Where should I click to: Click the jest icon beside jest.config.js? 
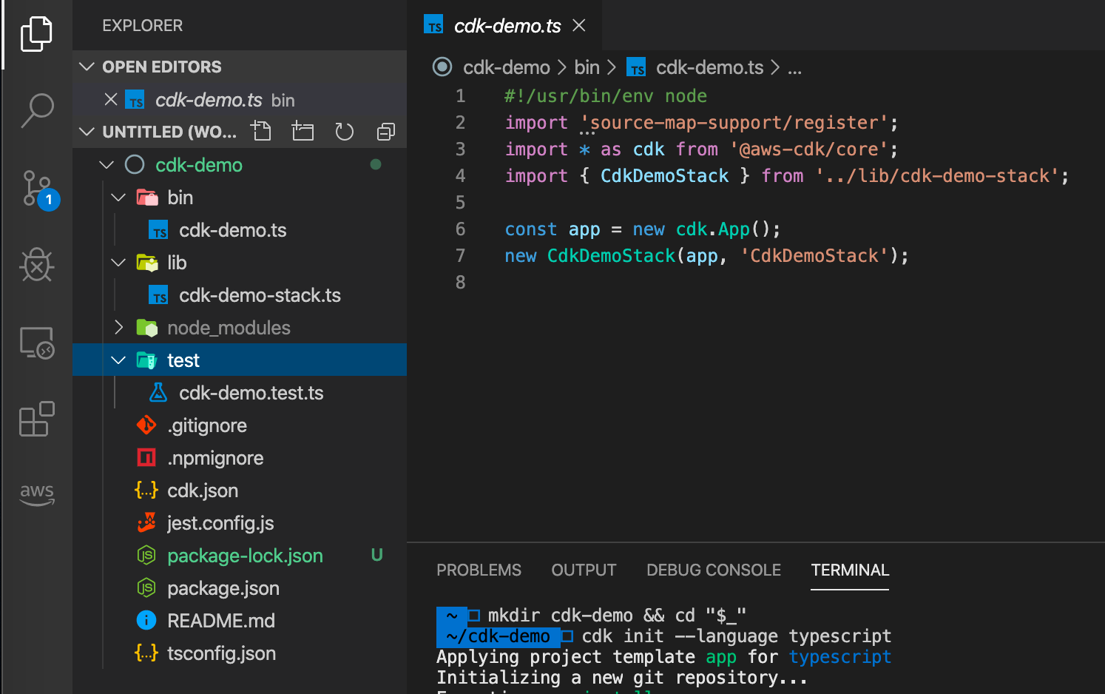point(146,522)
